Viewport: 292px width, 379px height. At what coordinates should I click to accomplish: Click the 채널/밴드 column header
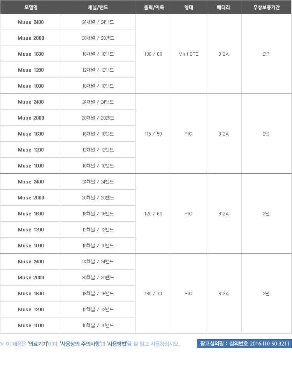(x=98, y=7)
